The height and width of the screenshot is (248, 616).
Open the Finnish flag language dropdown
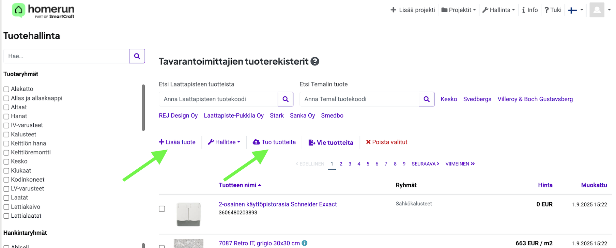click(x=575, y=10)
